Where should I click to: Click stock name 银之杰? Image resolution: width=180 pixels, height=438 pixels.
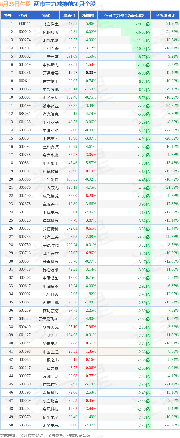pos(53,360)
